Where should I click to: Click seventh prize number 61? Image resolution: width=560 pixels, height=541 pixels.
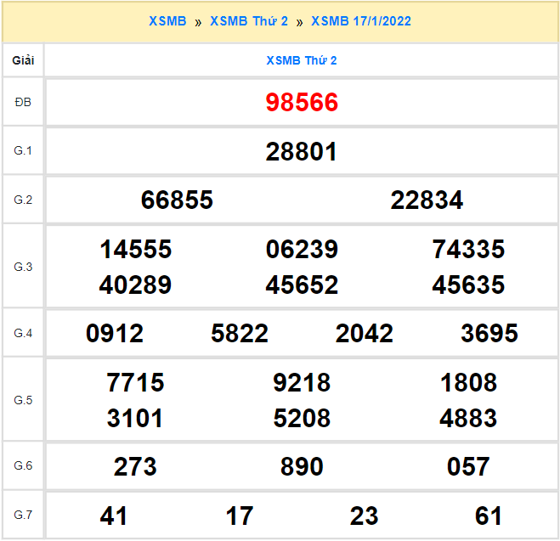(489, 516)
